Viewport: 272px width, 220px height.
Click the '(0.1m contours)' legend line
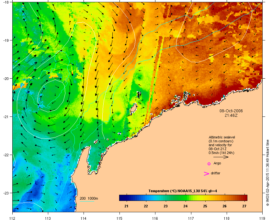click(221, 141)
